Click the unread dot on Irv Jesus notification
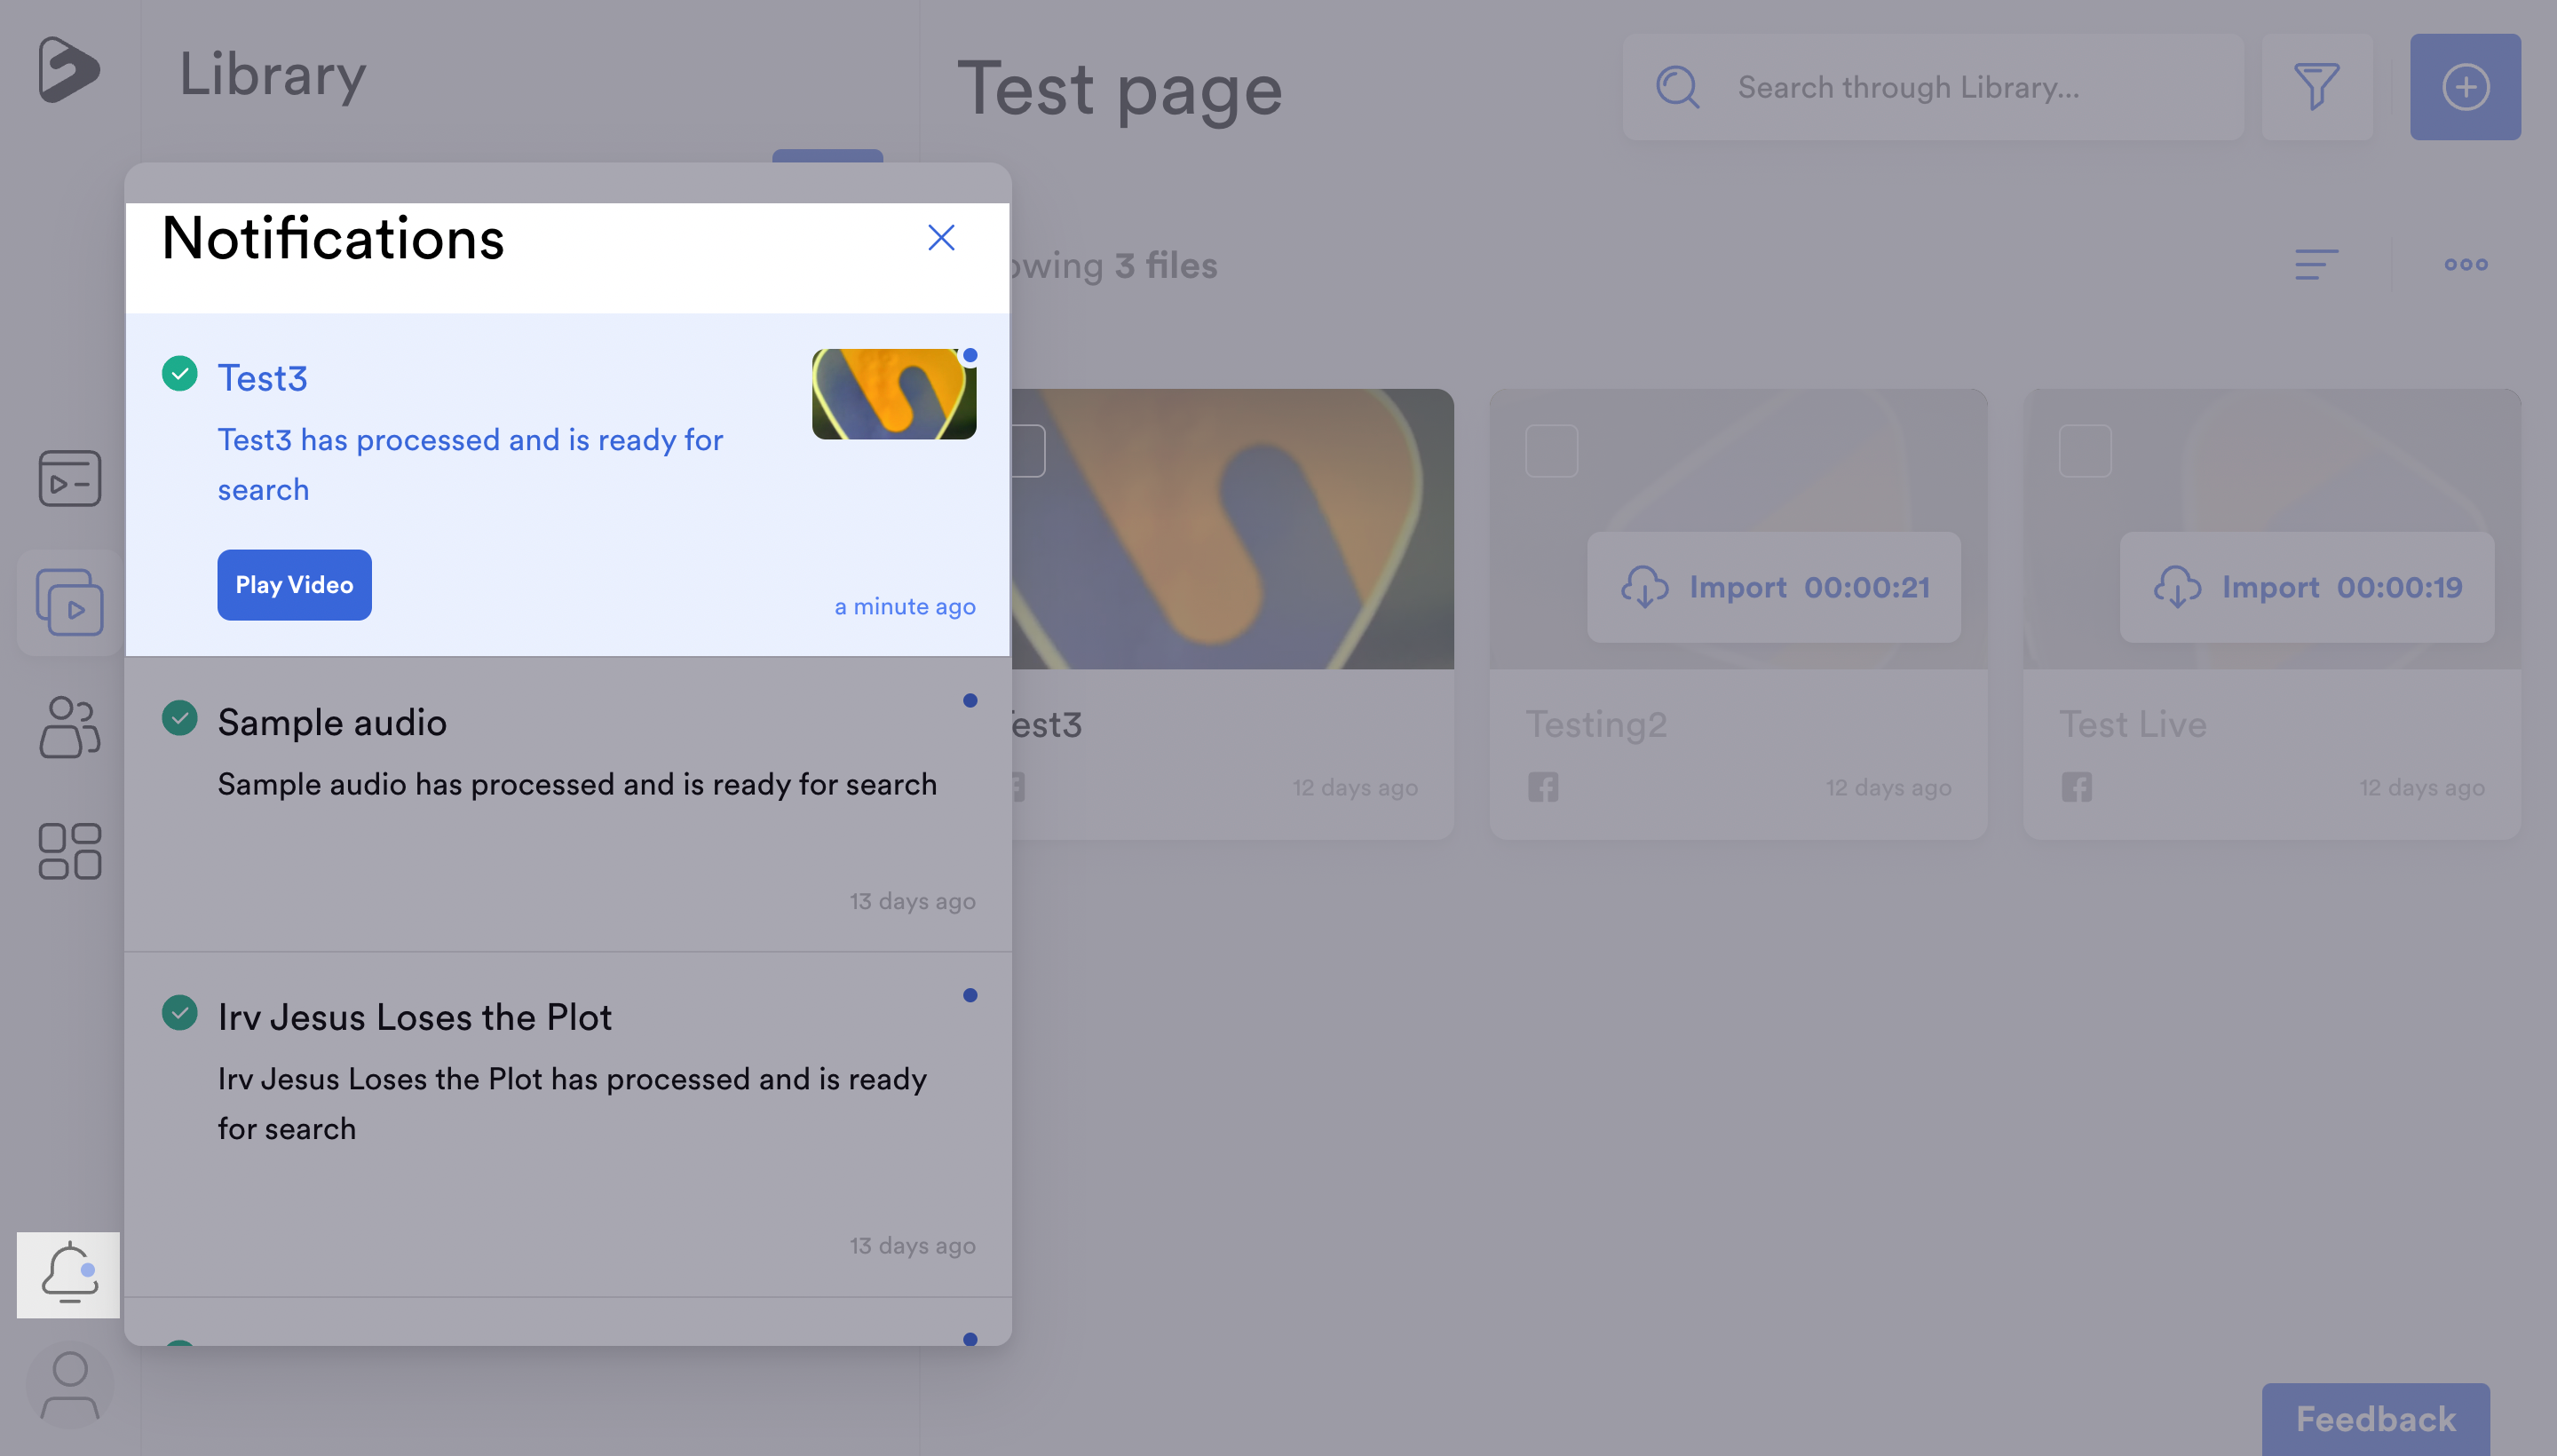Screen dimensions: 2557x1456 pyautogui.click(x=969, y=995)
